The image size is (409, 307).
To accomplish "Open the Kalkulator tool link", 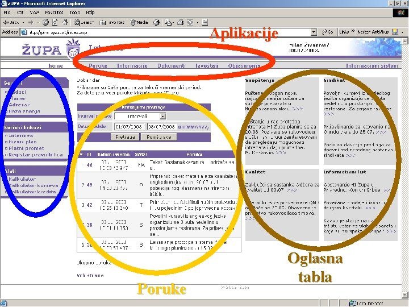I will pyautogui.click(x=22, y=179).
